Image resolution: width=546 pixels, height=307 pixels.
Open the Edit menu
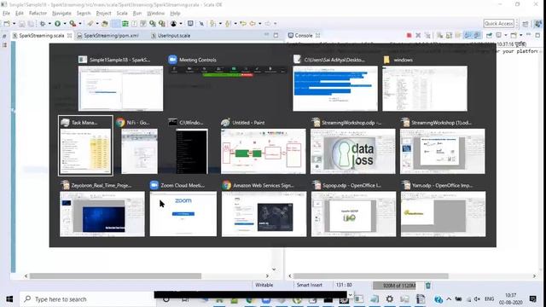pyautogui.click(x=20, y=14)
